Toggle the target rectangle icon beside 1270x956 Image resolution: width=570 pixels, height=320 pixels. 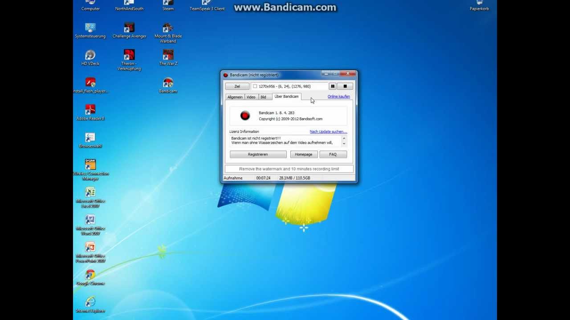pyautogui.click(x=255, y=86)
